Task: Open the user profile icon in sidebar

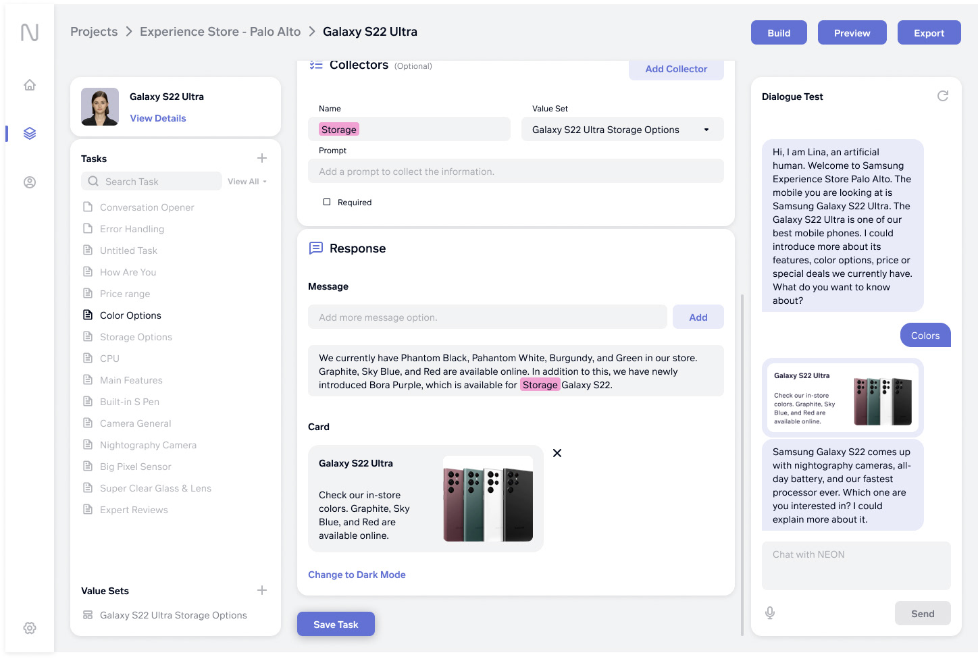Action: point(30,182)
